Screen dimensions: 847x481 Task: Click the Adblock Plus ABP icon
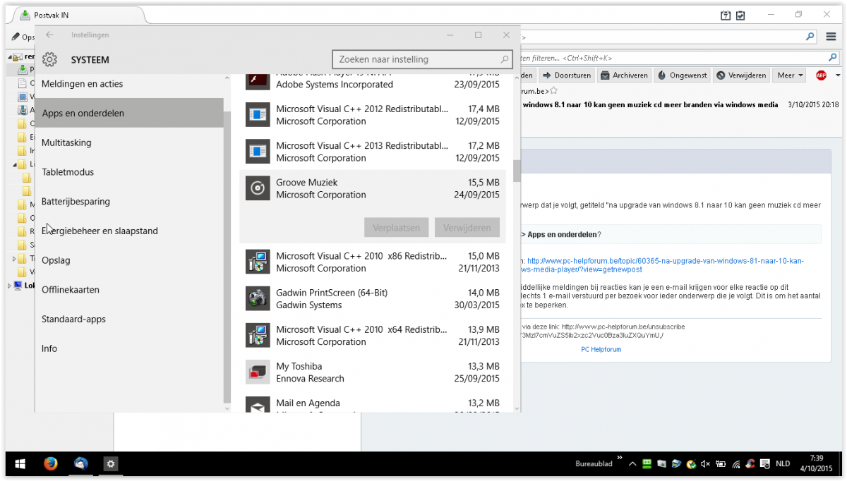click(821, 75)
